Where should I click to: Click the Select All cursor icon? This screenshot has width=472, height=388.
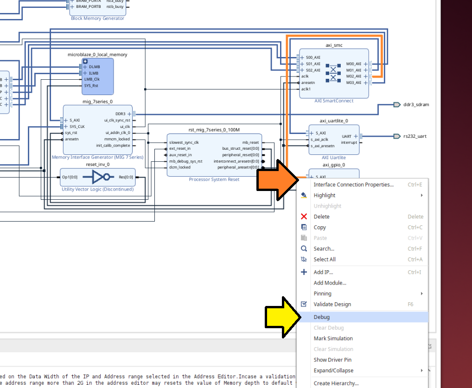(304, 259)
